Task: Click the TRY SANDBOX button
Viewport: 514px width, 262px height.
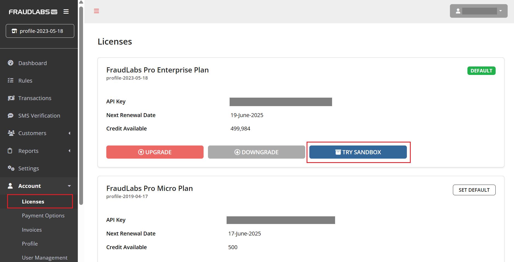Action: click(x=358, y=152)
